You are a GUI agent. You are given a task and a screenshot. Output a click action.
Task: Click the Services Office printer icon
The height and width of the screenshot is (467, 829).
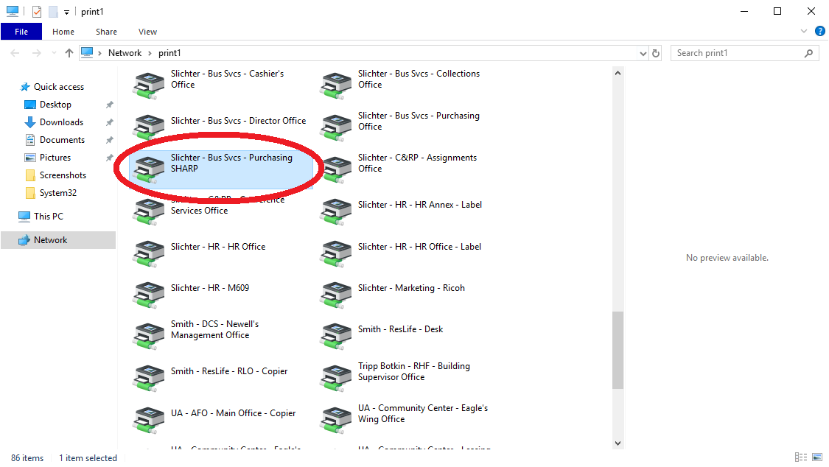pyautogui.click(x=149, y=211)
